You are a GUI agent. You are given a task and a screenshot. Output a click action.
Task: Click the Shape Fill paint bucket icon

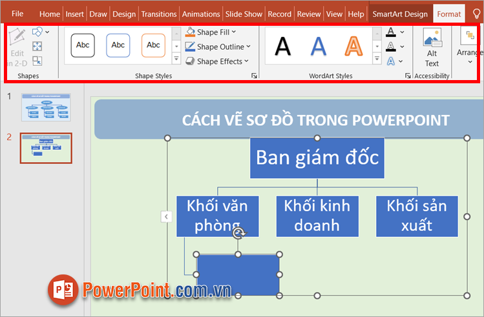[x=190, y=32]
